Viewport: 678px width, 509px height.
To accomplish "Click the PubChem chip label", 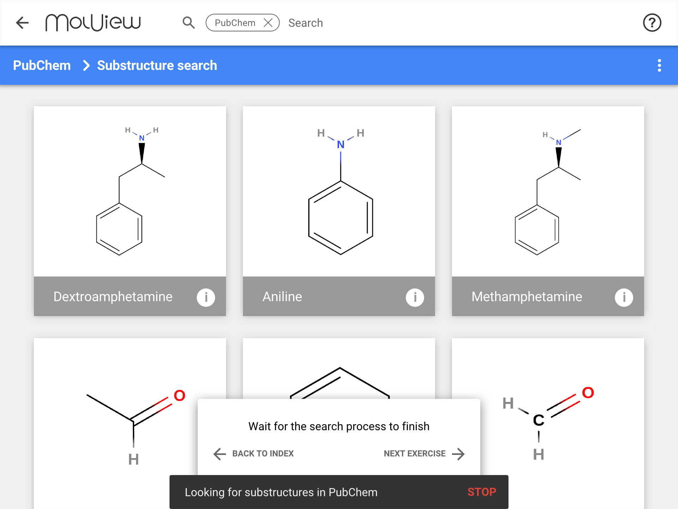I will [235, 23].
